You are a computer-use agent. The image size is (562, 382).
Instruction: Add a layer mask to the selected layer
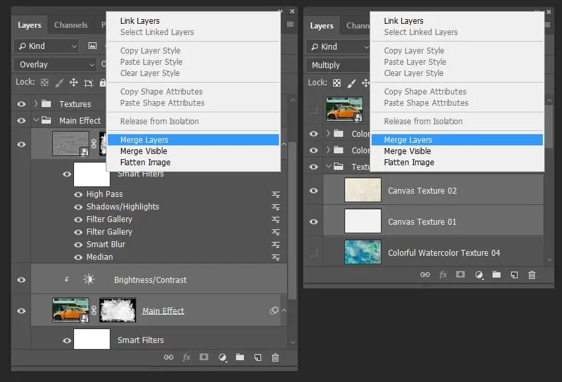(x=204, y=357)
